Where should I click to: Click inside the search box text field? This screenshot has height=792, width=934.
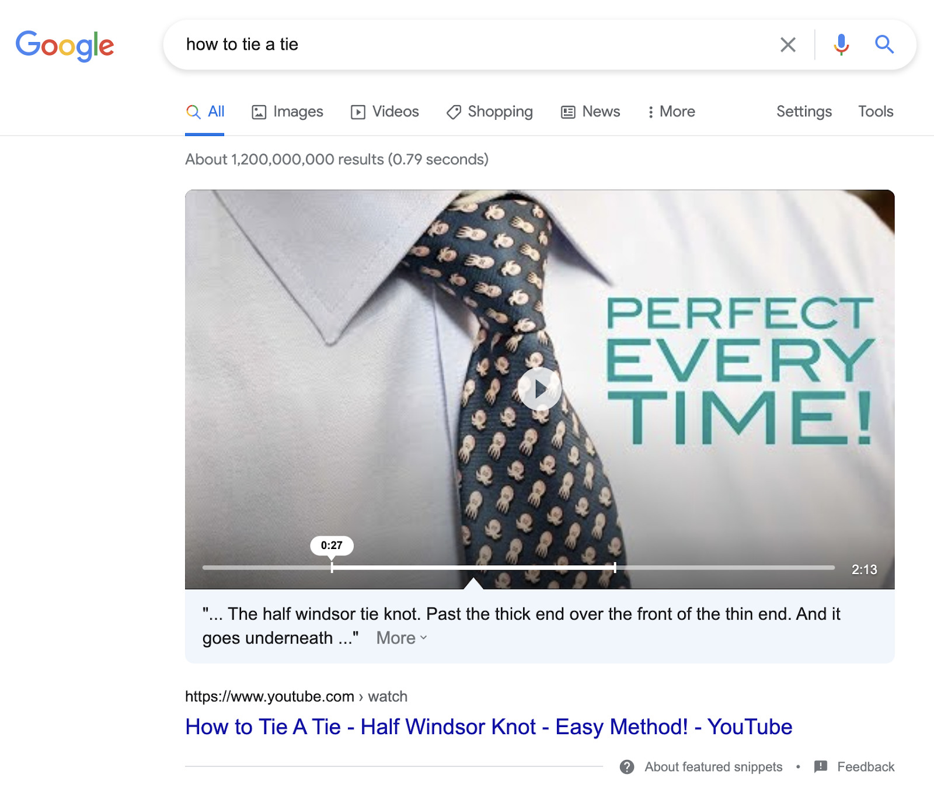point(467,44)
